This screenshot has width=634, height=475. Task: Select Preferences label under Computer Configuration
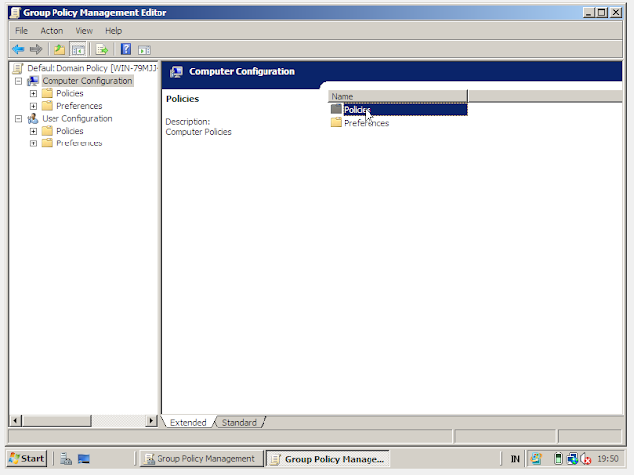(x=79, y=106)
